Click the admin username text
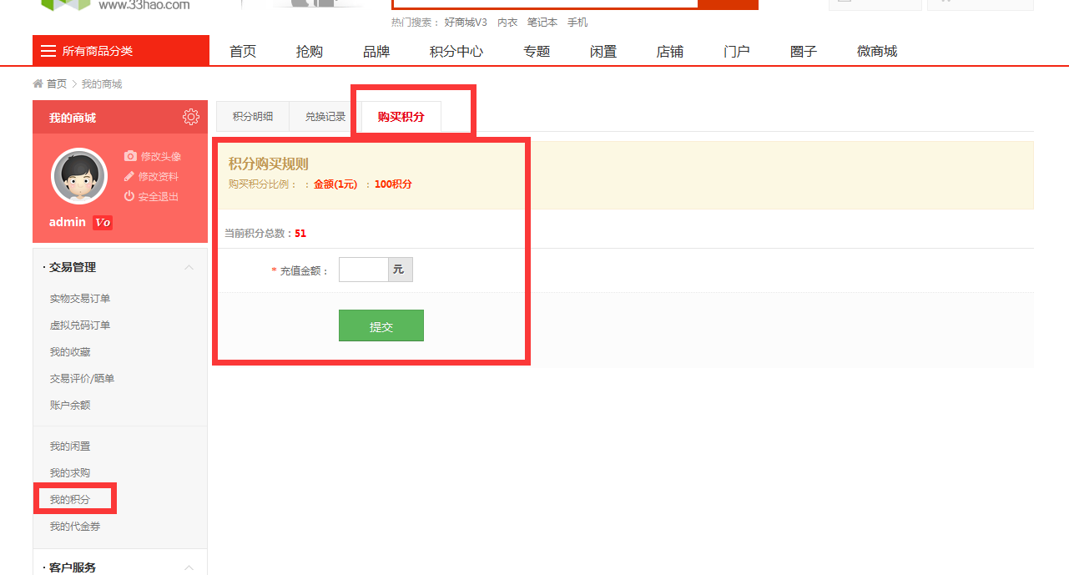 click(x=68, y=222)
